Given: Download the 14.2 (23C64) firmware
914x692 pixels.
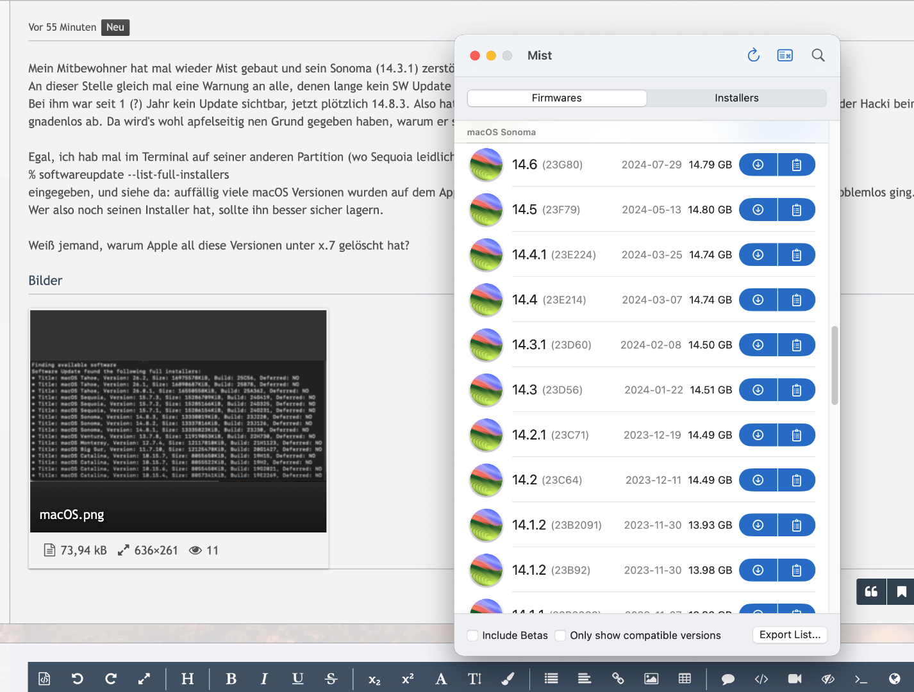Looking at the screenshot, I should point(758,480).
